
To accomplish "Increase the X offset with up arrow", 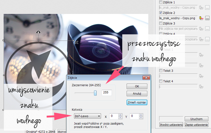I will point(120,115).
